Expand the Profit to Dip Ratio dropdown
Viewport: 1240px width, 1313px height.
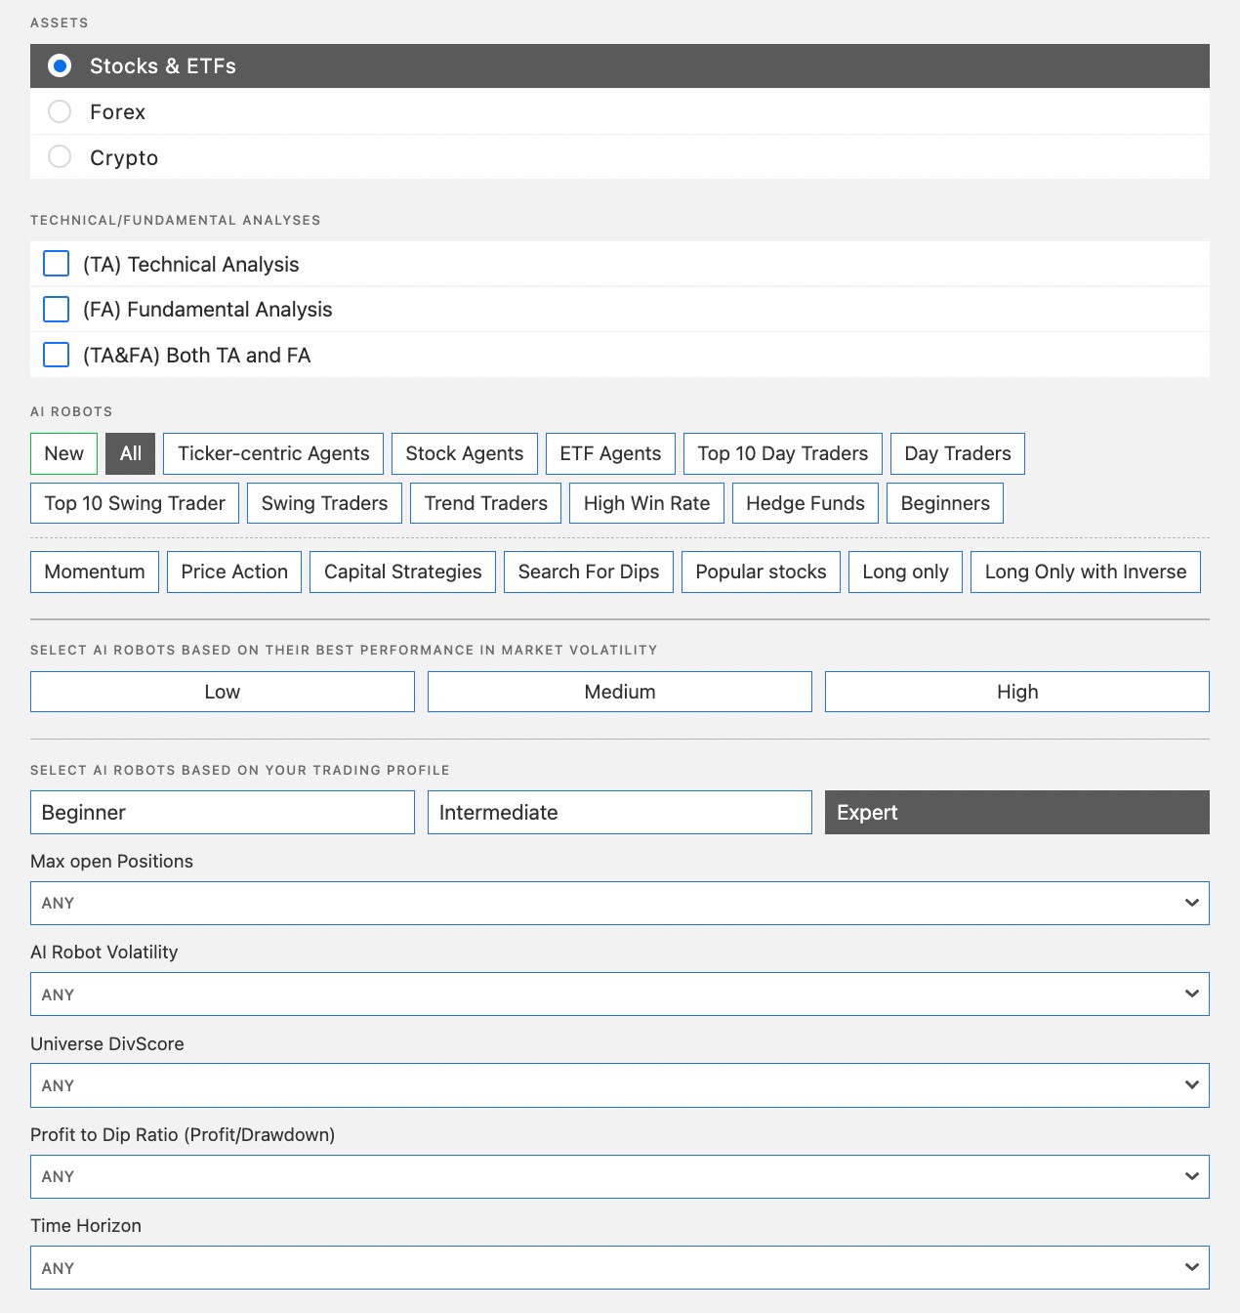pos(619,1176)
